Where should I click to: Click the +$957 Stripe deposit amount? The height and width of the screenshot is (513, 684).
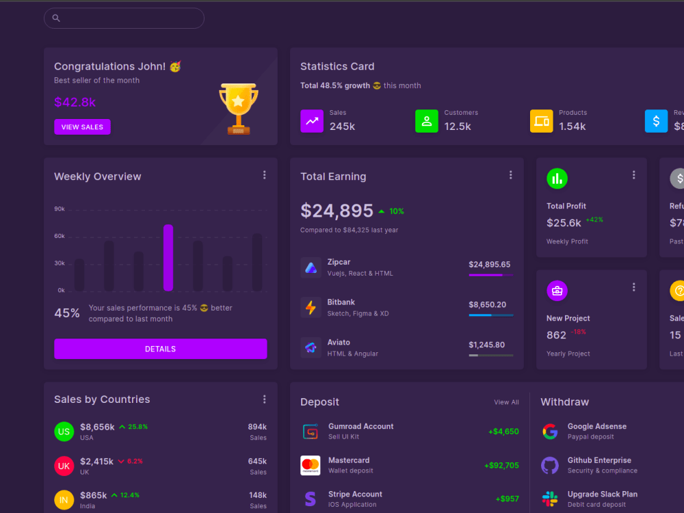(x=508, y=499)
